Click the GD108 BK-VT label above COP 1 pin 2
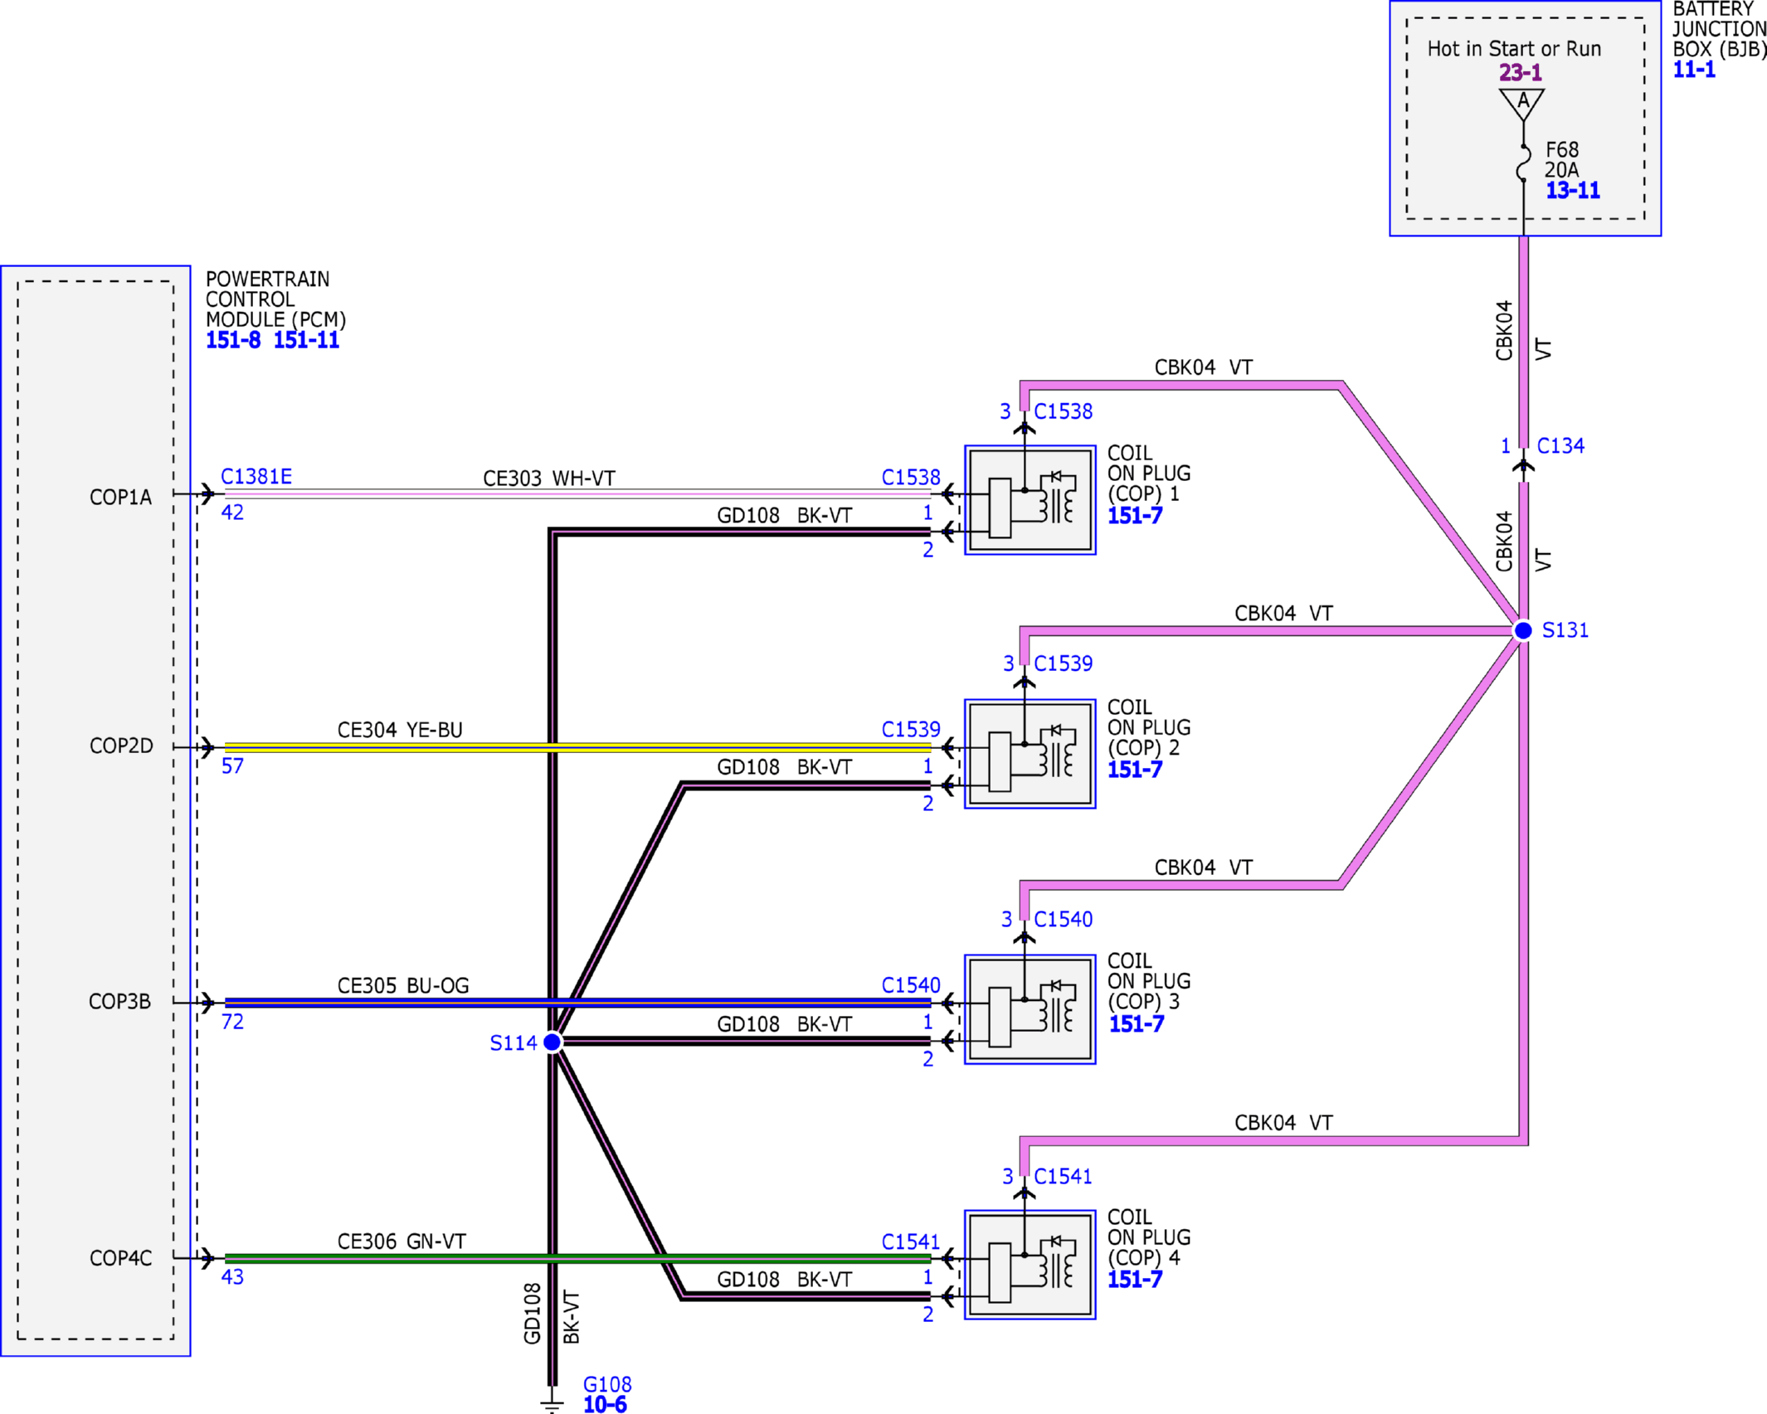The width and height of the screenshot is (1767, 1414). point(785,516)
